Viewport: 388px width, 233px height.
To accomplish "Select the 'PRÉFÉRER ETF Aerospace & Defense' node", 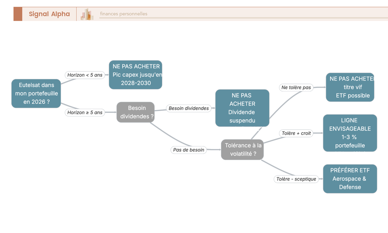I will click(350, 179).
